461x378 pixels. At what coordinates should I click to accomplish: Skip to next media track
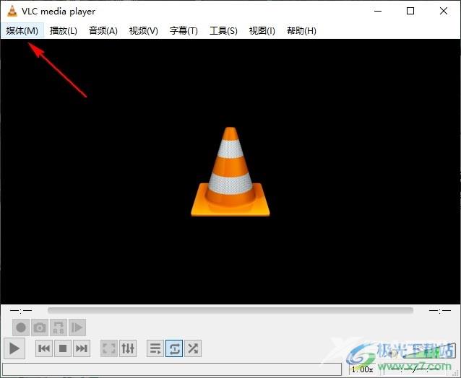click(x=82, y=348)
